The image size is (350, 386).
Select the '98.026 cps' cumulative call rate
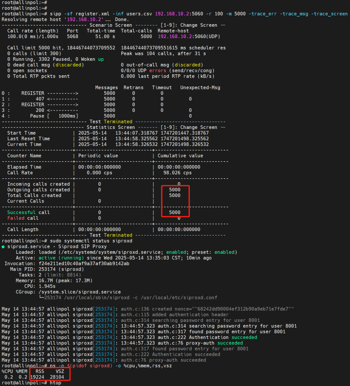click(177, 173)
